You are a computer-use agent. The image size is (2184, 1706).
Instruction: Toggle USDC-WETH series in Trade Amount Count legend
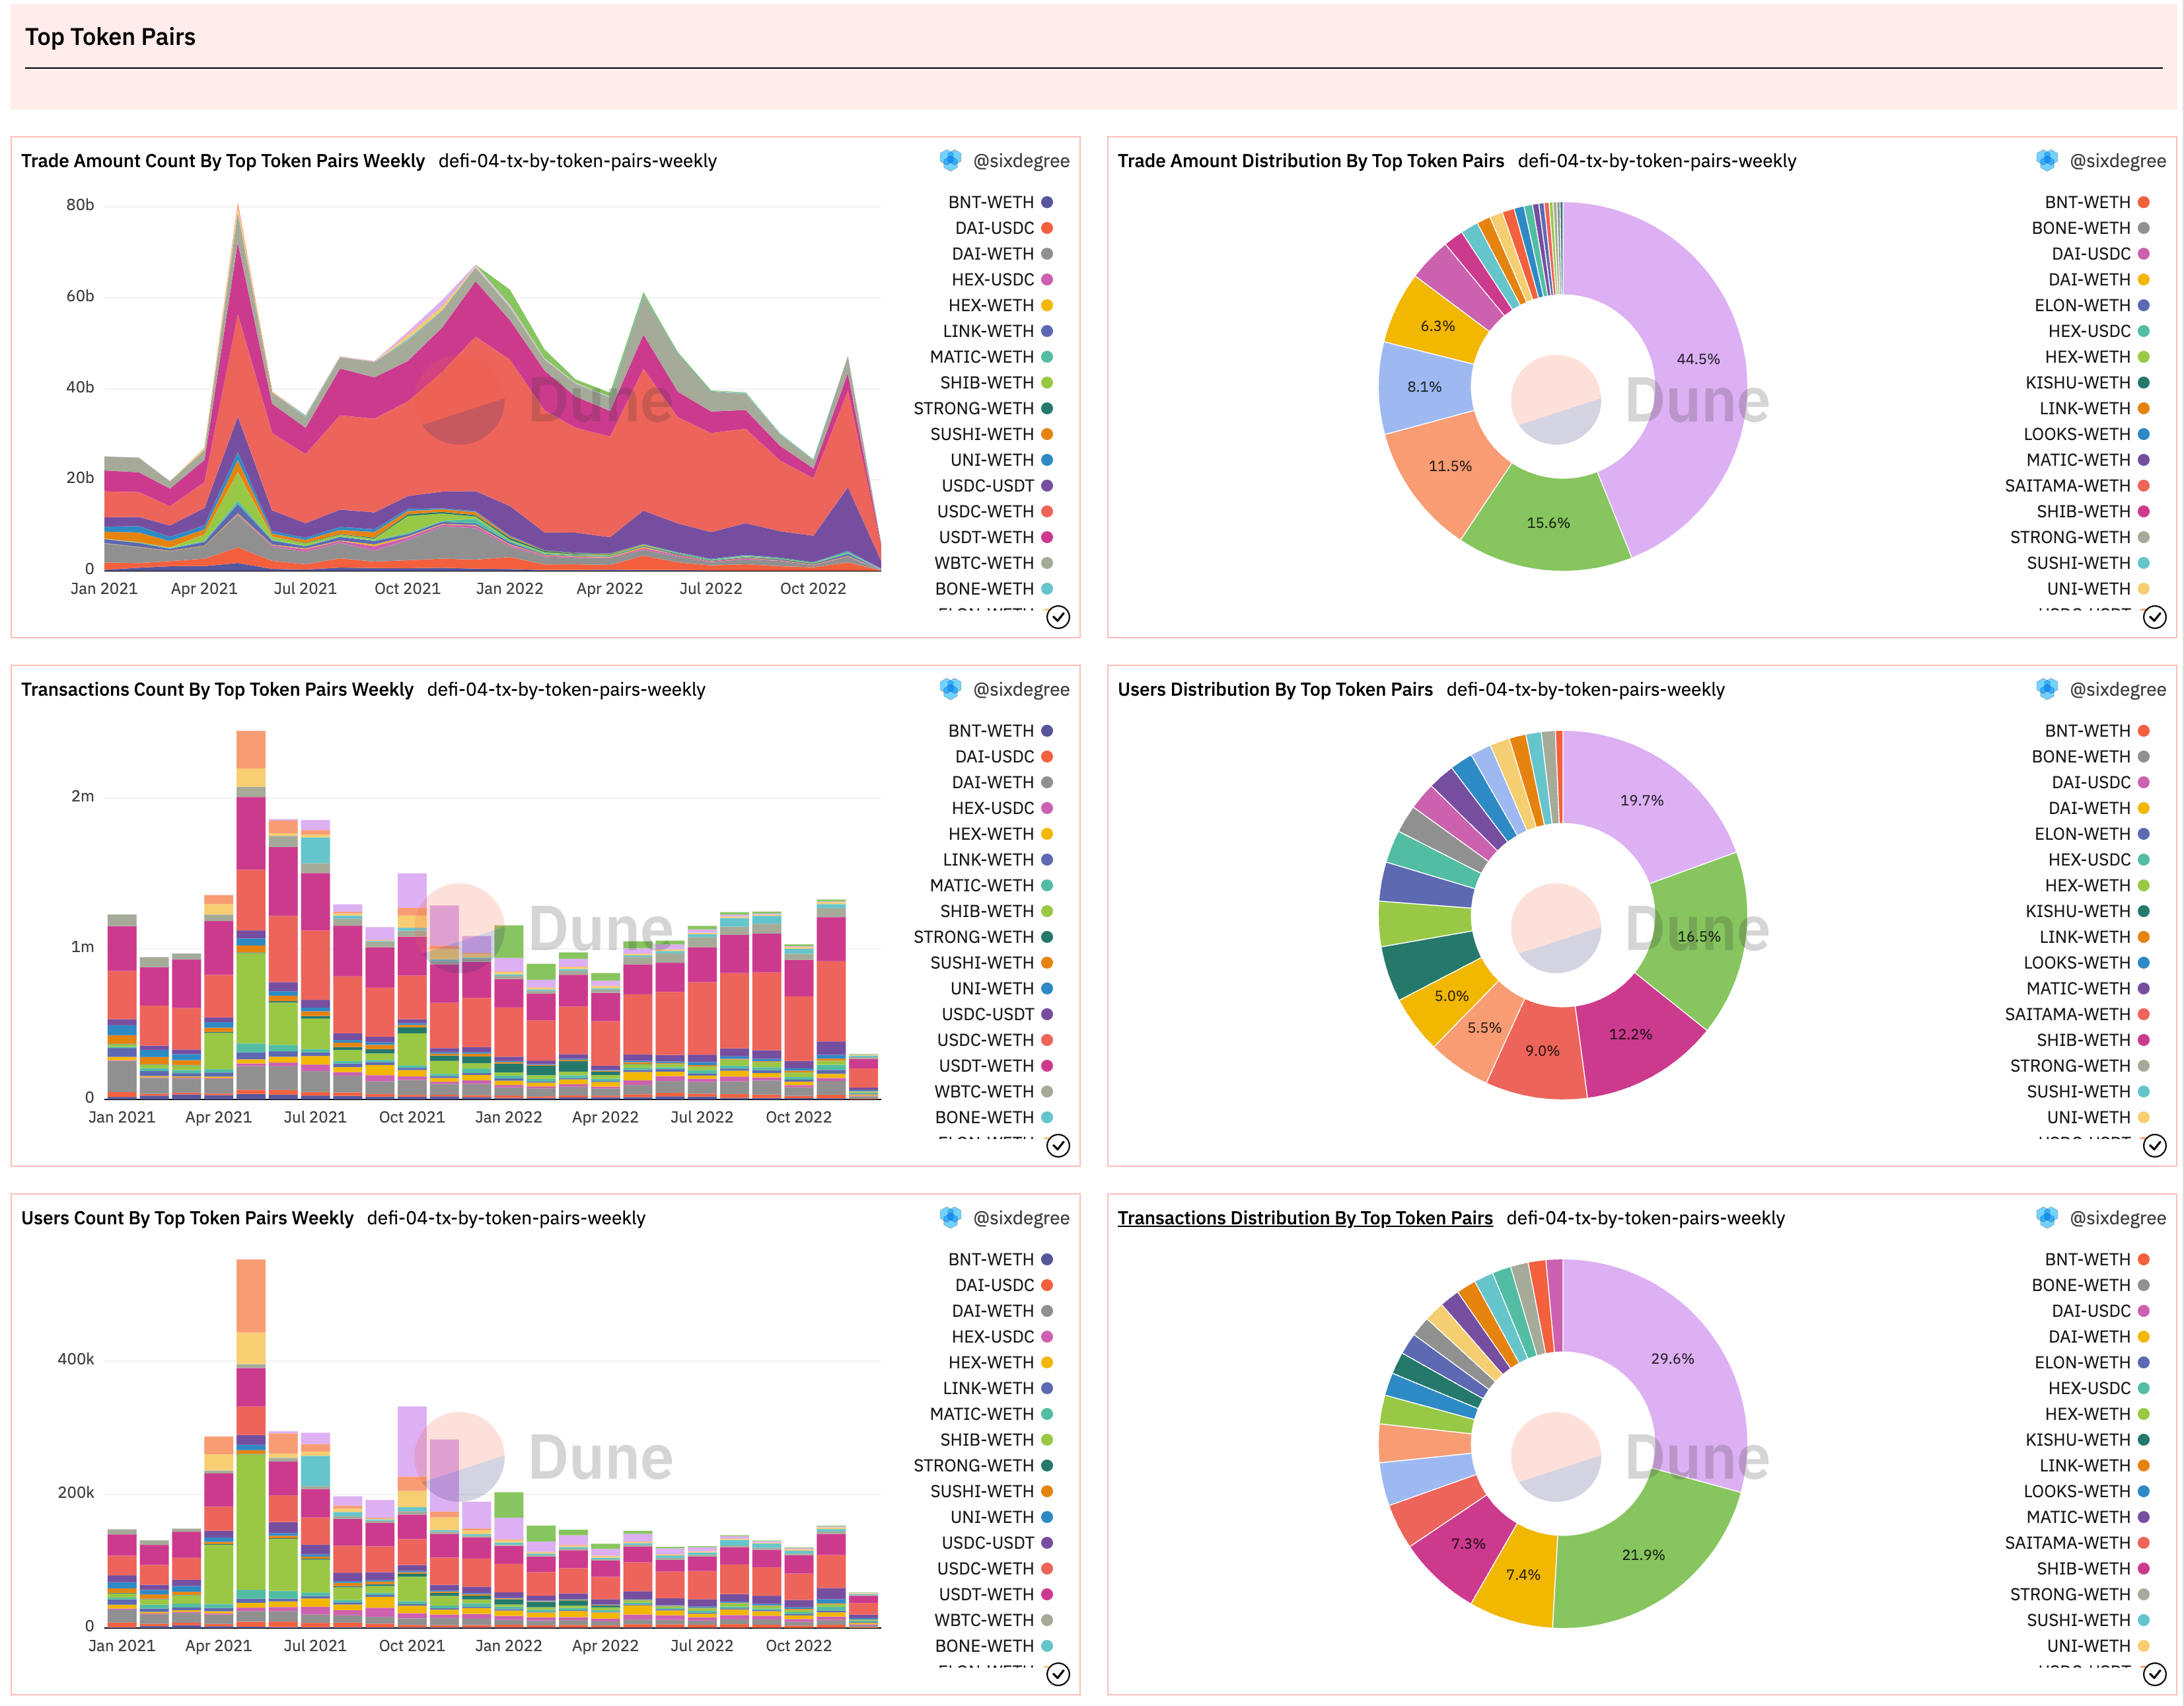click(995, 511)
